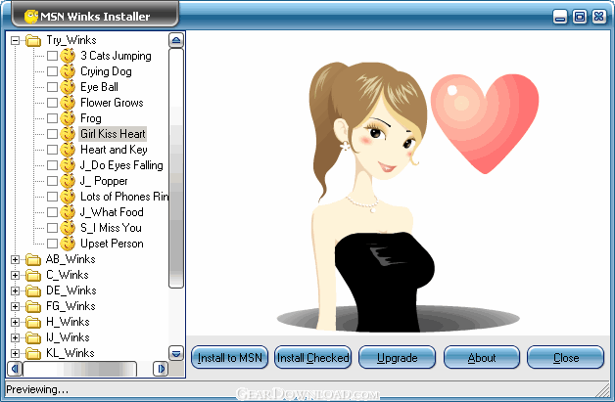Click the tree list scroll down arrow

pyautogui.click(x=176, y=353)
